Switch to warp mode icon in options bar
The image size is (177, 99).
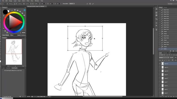[x=87, y=4]
